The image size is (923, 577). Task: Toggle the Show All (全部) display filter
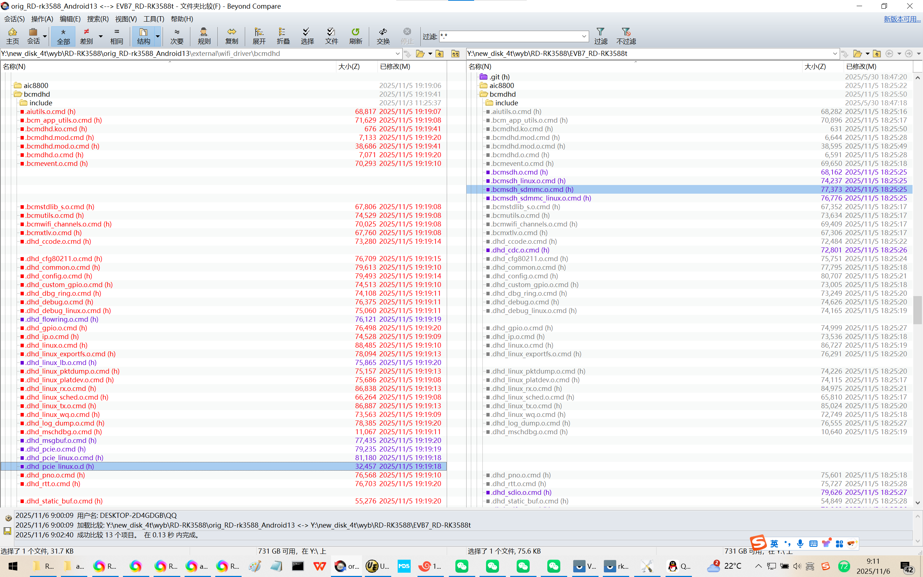pos(63,36)
